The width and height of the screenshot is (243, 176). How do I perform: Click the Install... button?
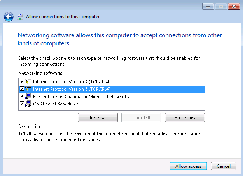98,117
